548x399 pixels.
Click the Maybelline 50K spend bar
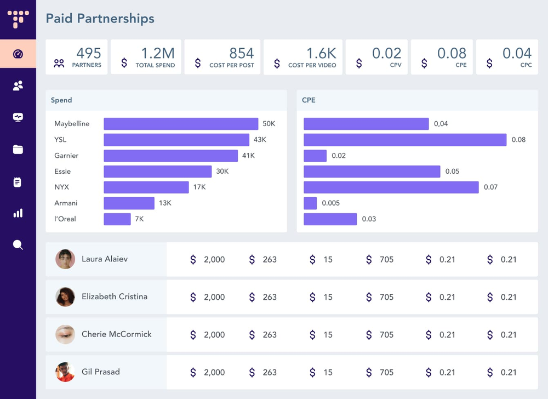pos(181,124)
